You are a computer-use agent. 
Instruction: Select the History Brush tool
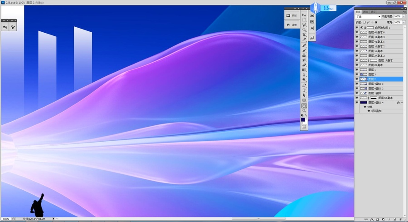click(x=304, y=60)
